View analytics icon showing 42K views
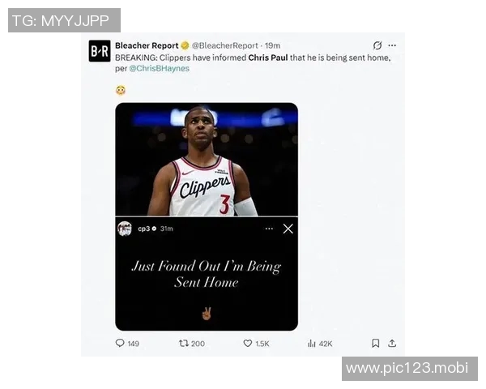Image resolution: width=486 pixels, height=389 pixels. [312, 343]
